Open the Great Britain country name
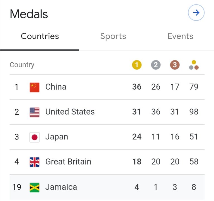Image resolution: width=214 pixels, height=201 pixels. point(68,161)
